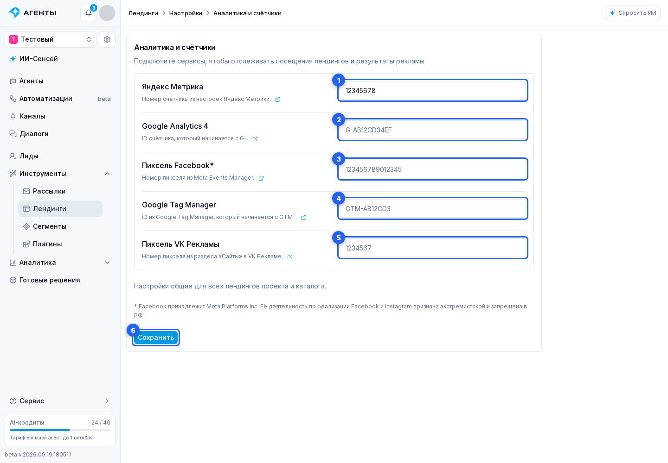Focus the Google Analytics 4 ID field
This screenshot has width=668, height=463.
[433, 130]
